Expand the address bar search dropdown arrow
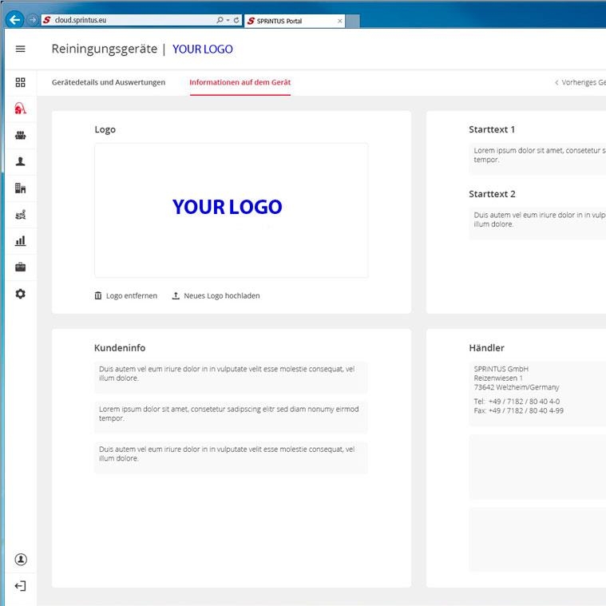The image size is (606, 606). coord(227,20)
